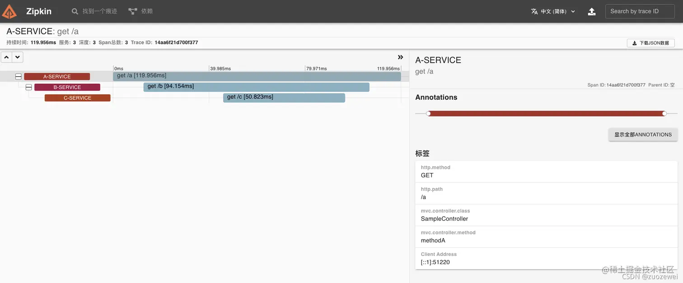683x283 pixels.
Task: Click the Span ID text in detail panel
Action: tap(616, 85)
